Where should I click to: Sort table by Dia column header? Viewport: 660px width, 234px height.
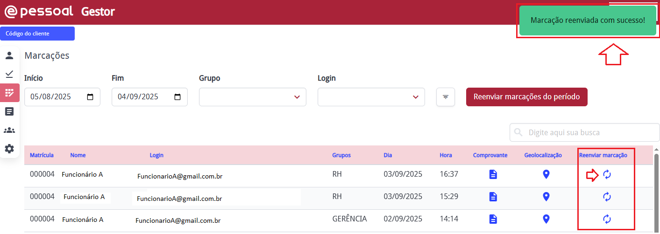click(x=388, y=155)
